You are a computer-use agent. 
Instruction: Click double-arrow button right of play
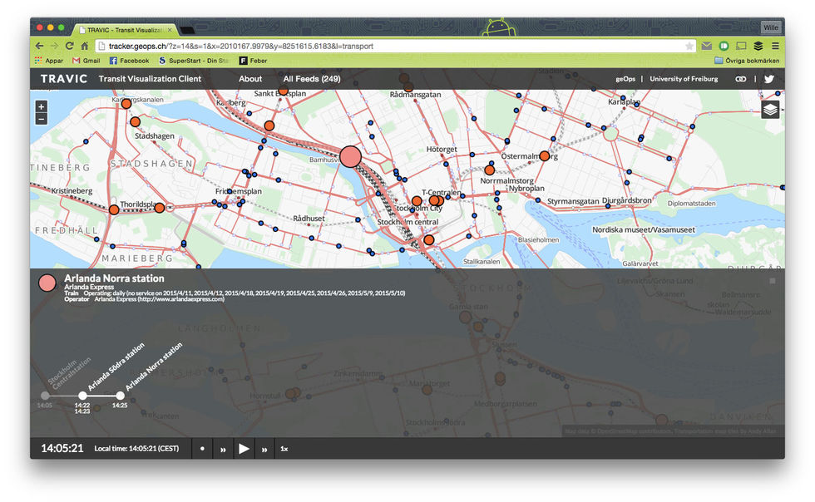264,449
